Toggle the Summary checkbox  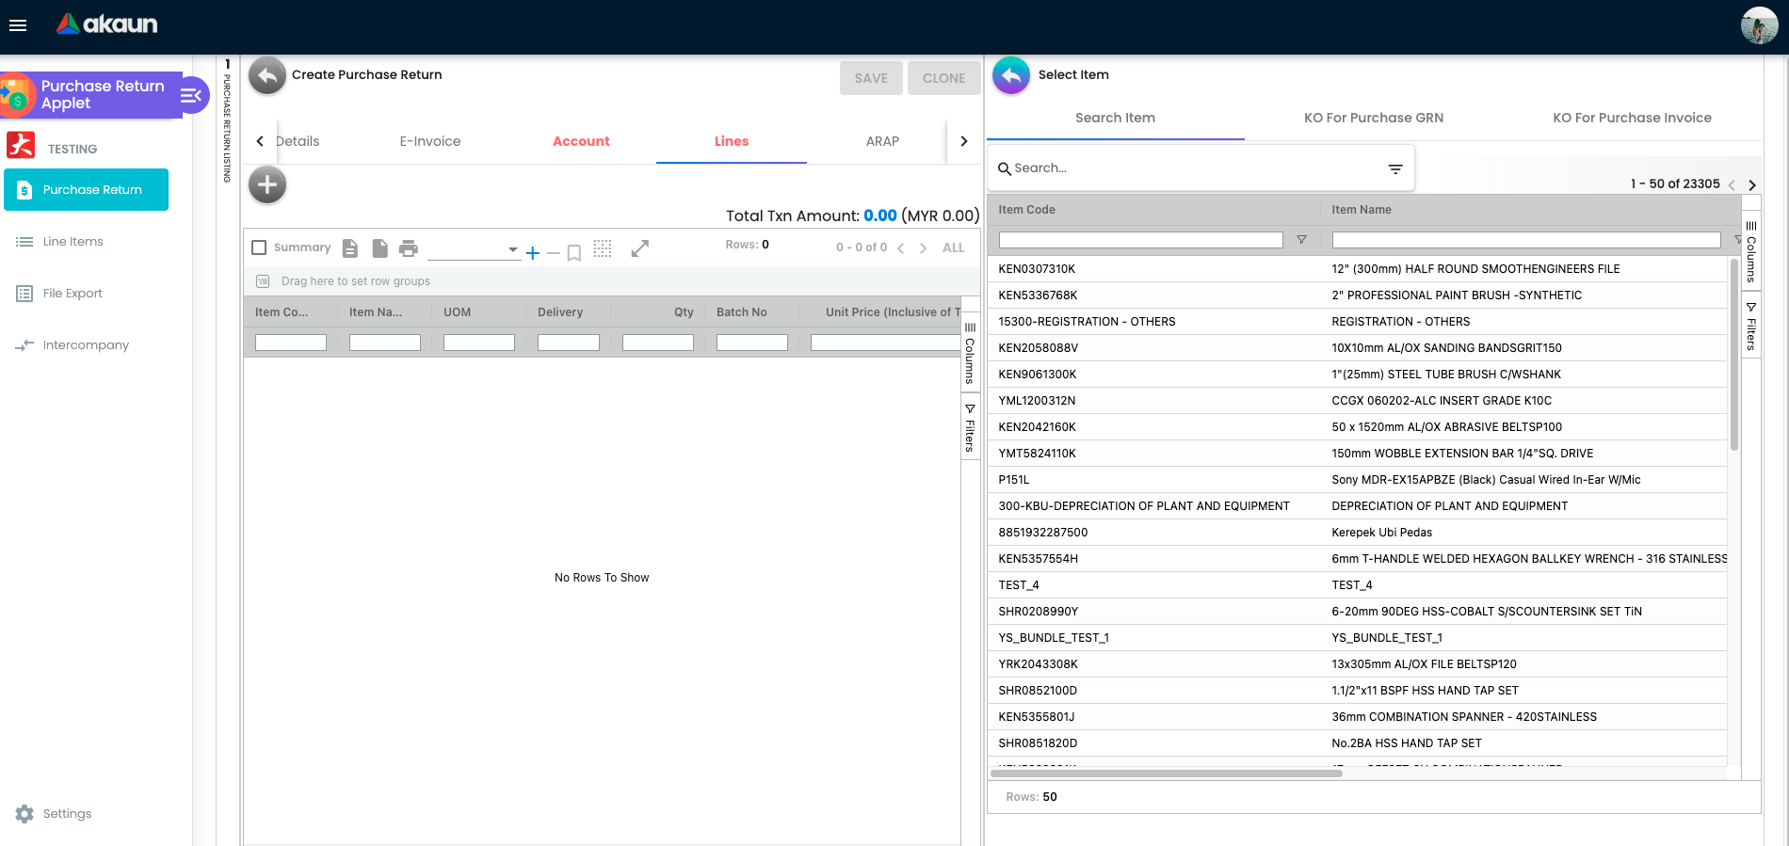coord(259,247)
